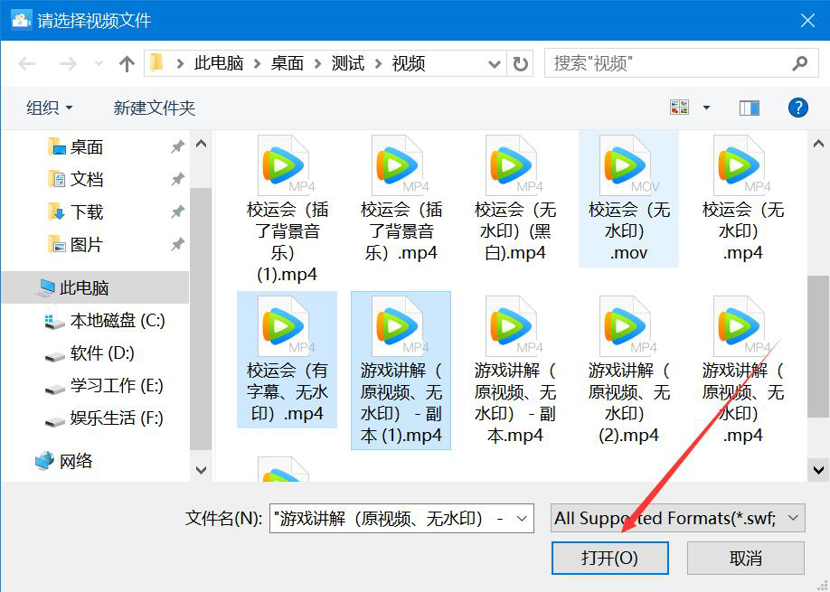
Task: Select file 游戏讲解（原视频、无水印）- 副本.mp4
Action: coord(515,371)
